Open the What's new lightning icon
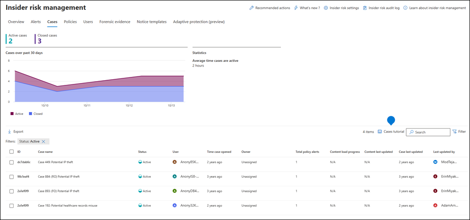Image resolution: width=470 pixels, height=220 pixels. [x=296, y=8]
